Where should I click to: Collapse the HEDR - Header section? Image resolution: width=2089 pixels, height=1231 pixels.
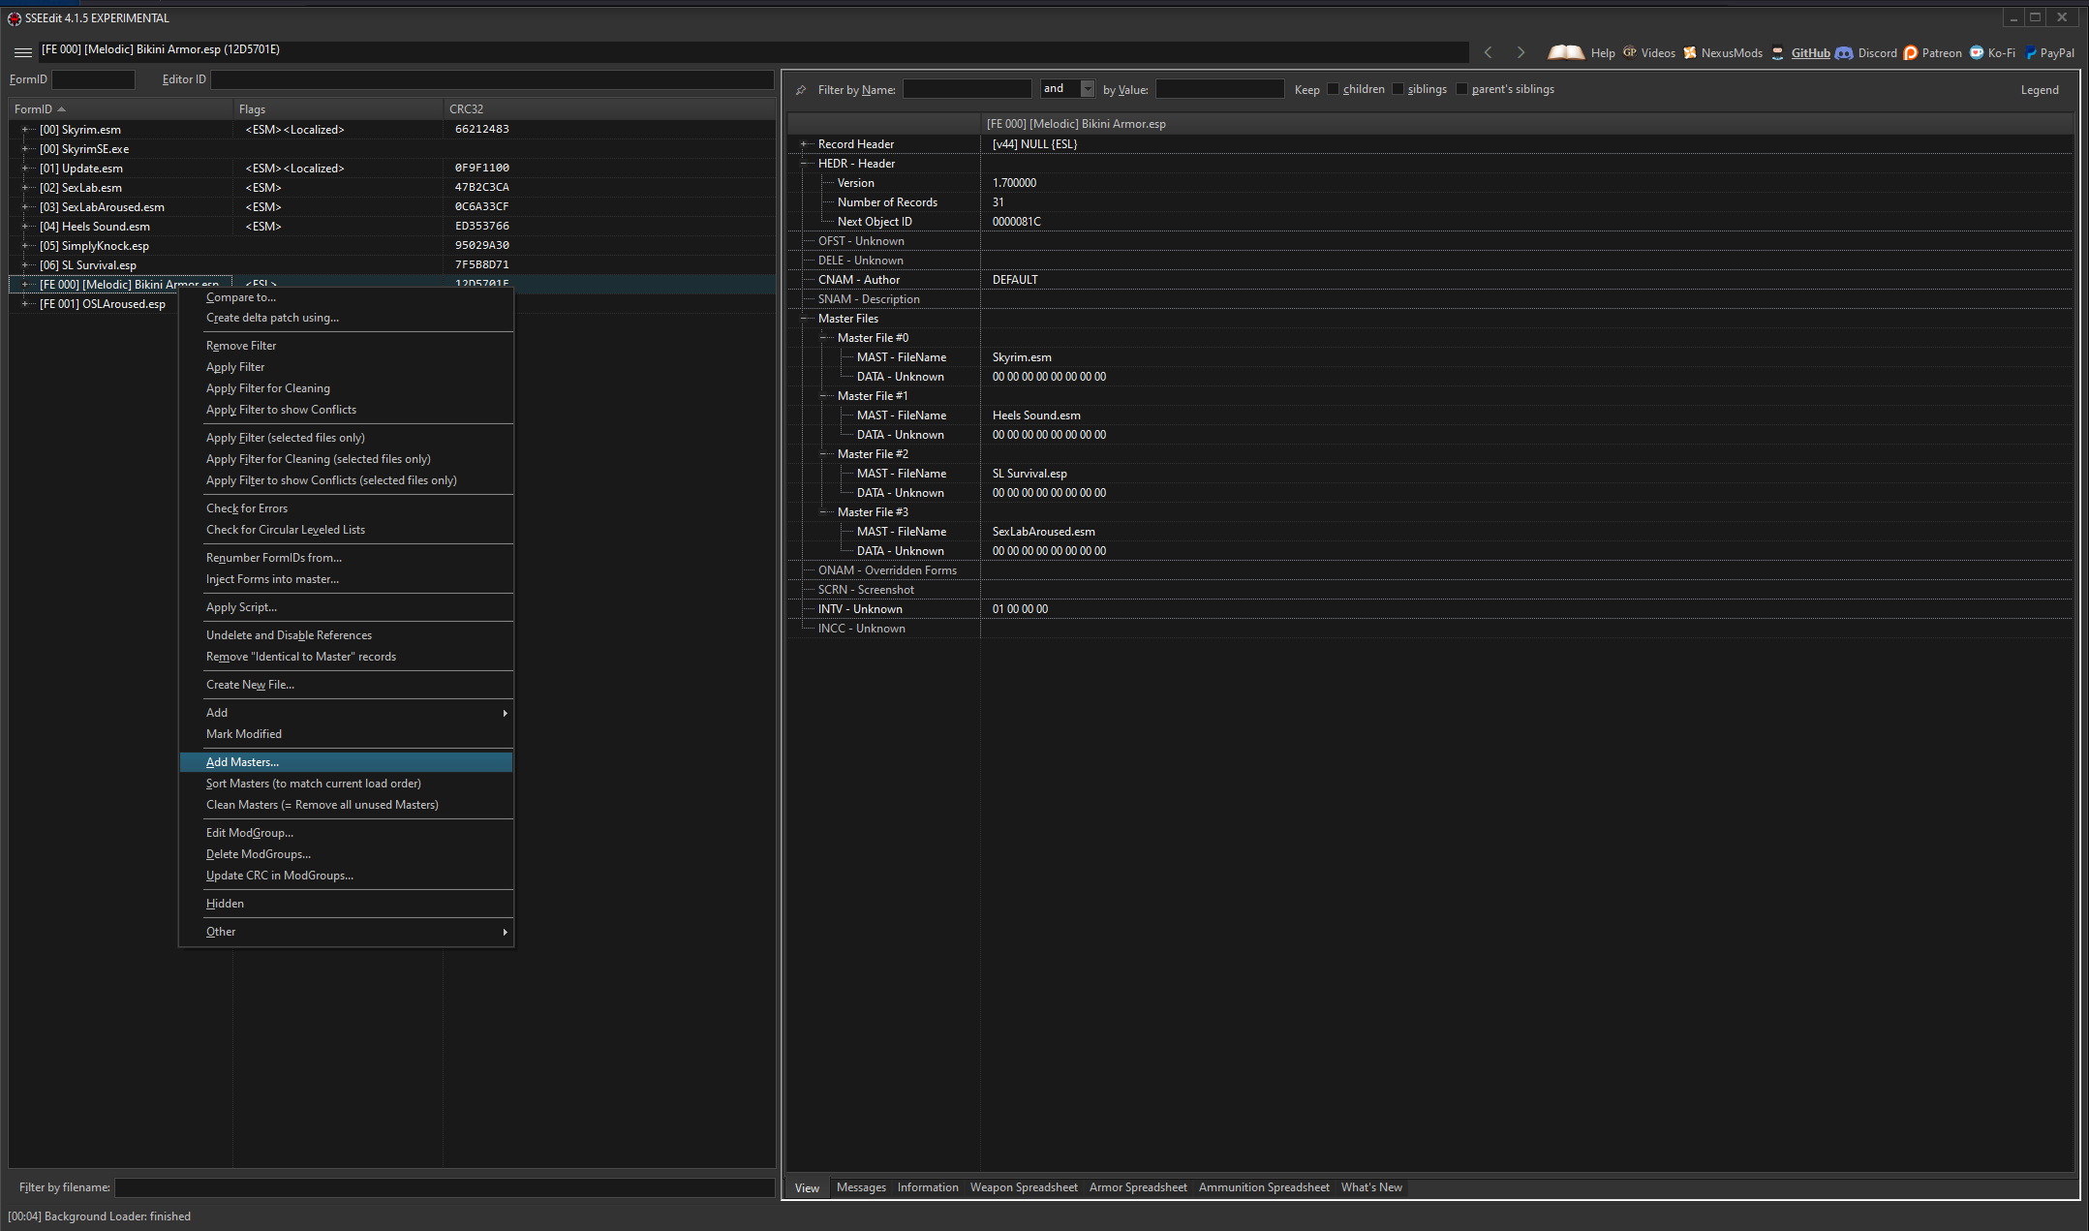pyautogui.click(x=804, y=164)
